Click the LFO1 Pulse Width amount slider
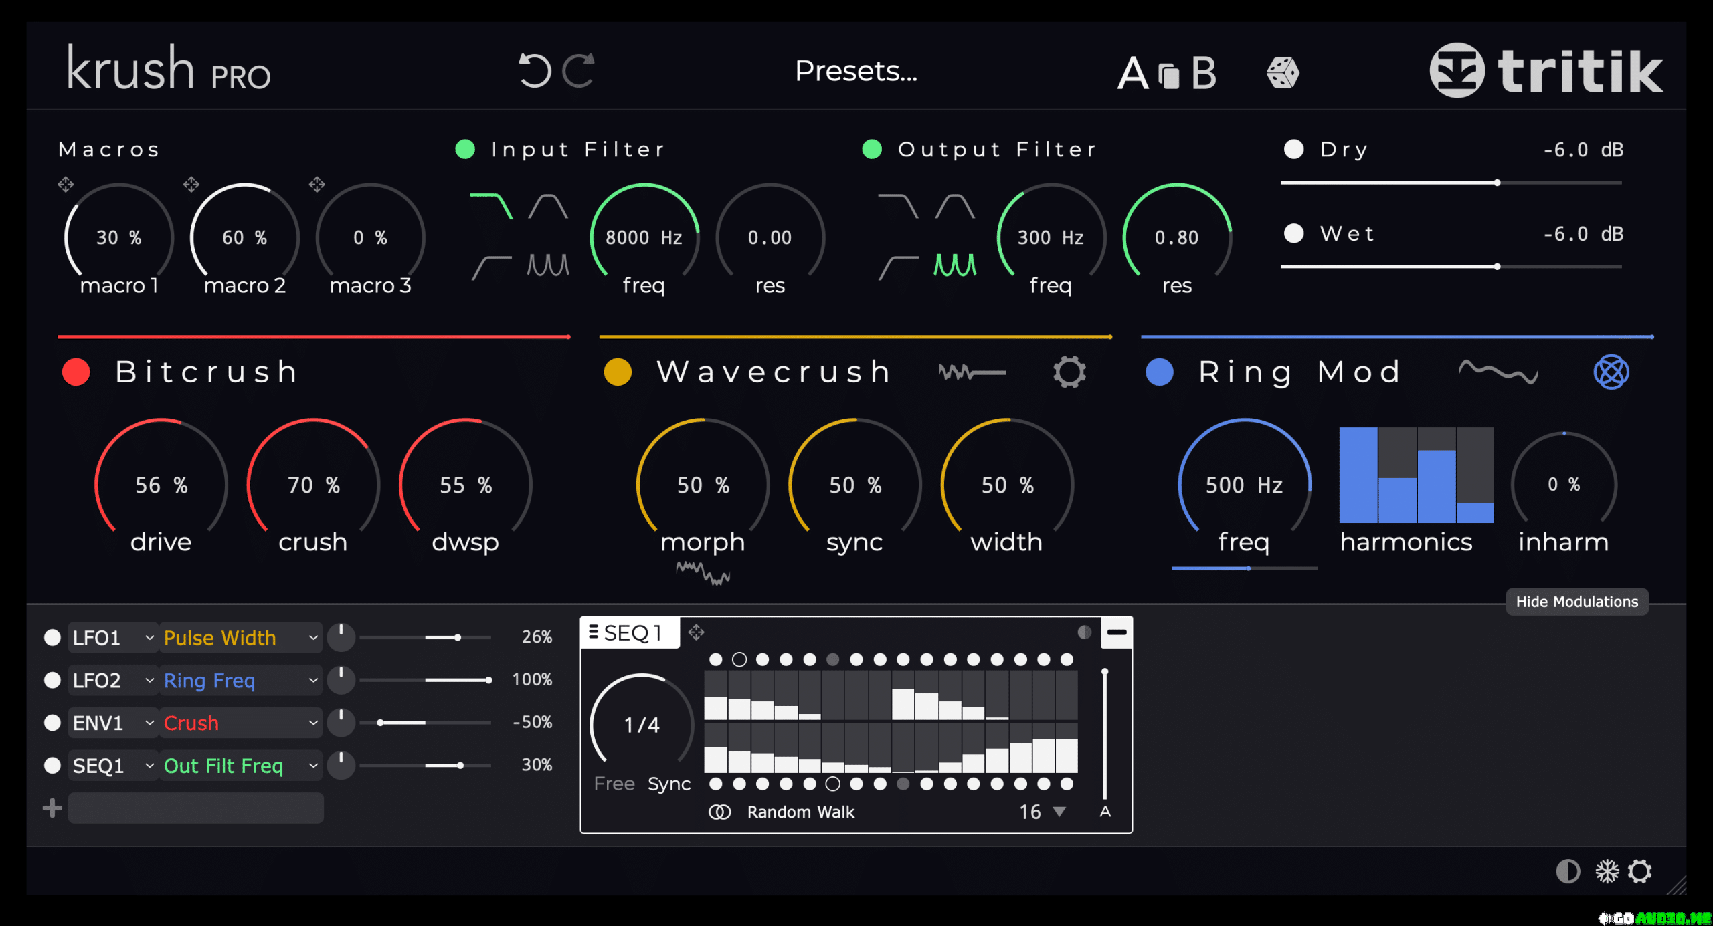The height and width of the screenshot is (926, 1713). [425, 638]
